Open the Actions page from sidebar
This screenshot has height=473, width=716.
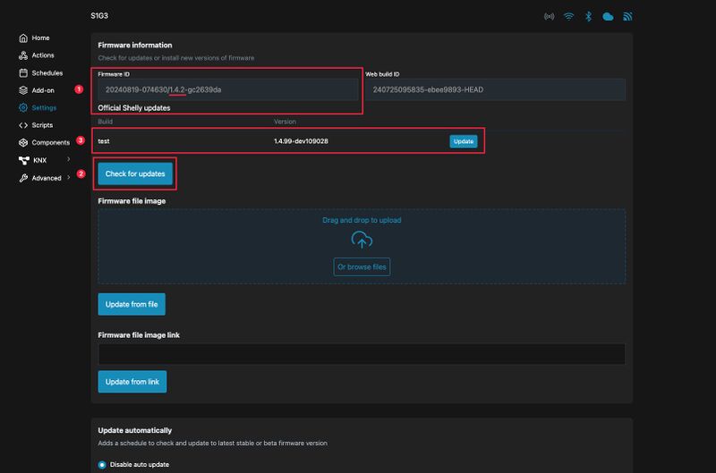pos(42,55)
